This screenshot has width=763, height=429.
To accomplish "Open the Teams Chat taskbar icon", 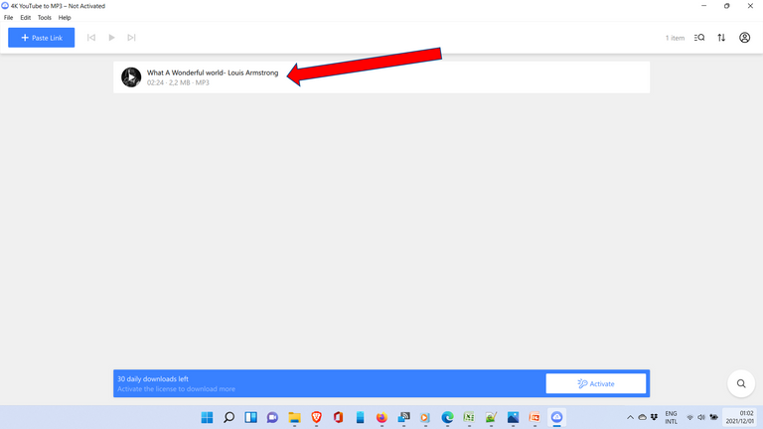I will [x=272, y=417].
